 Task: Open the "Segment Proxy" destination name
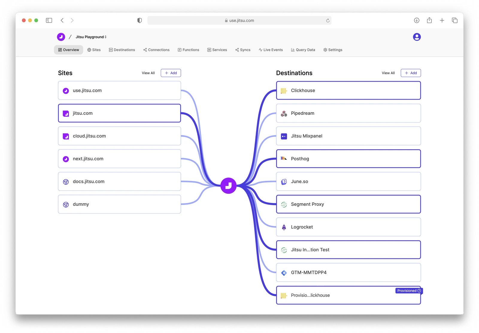307,204
